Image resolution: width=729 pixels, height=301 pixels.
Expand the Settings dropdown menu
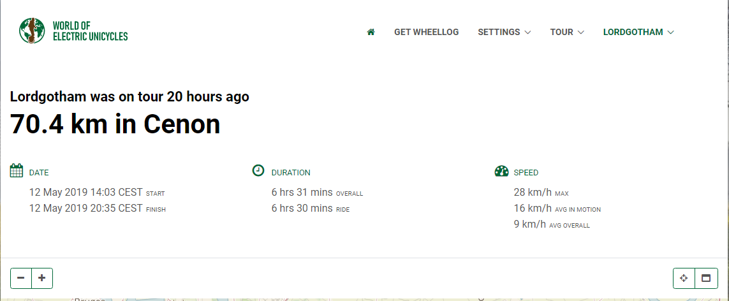(504, 32)
